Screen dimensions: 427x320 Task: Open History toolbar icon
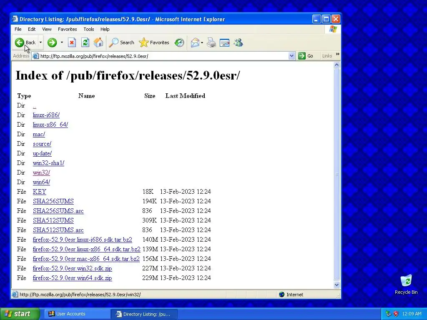point(179,42)
